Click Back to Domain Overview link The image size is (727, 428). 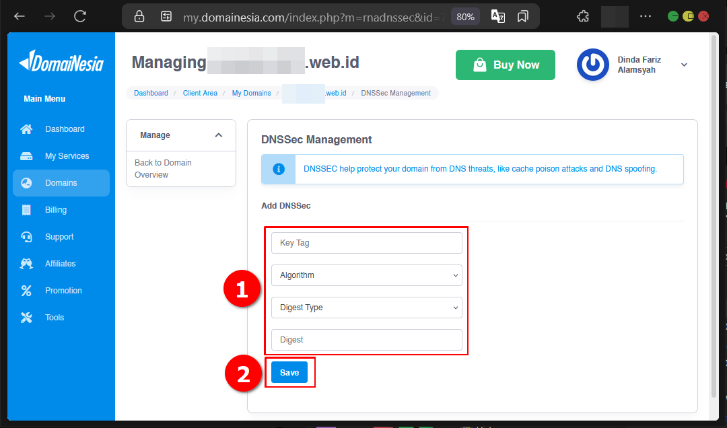pos(163,169)
